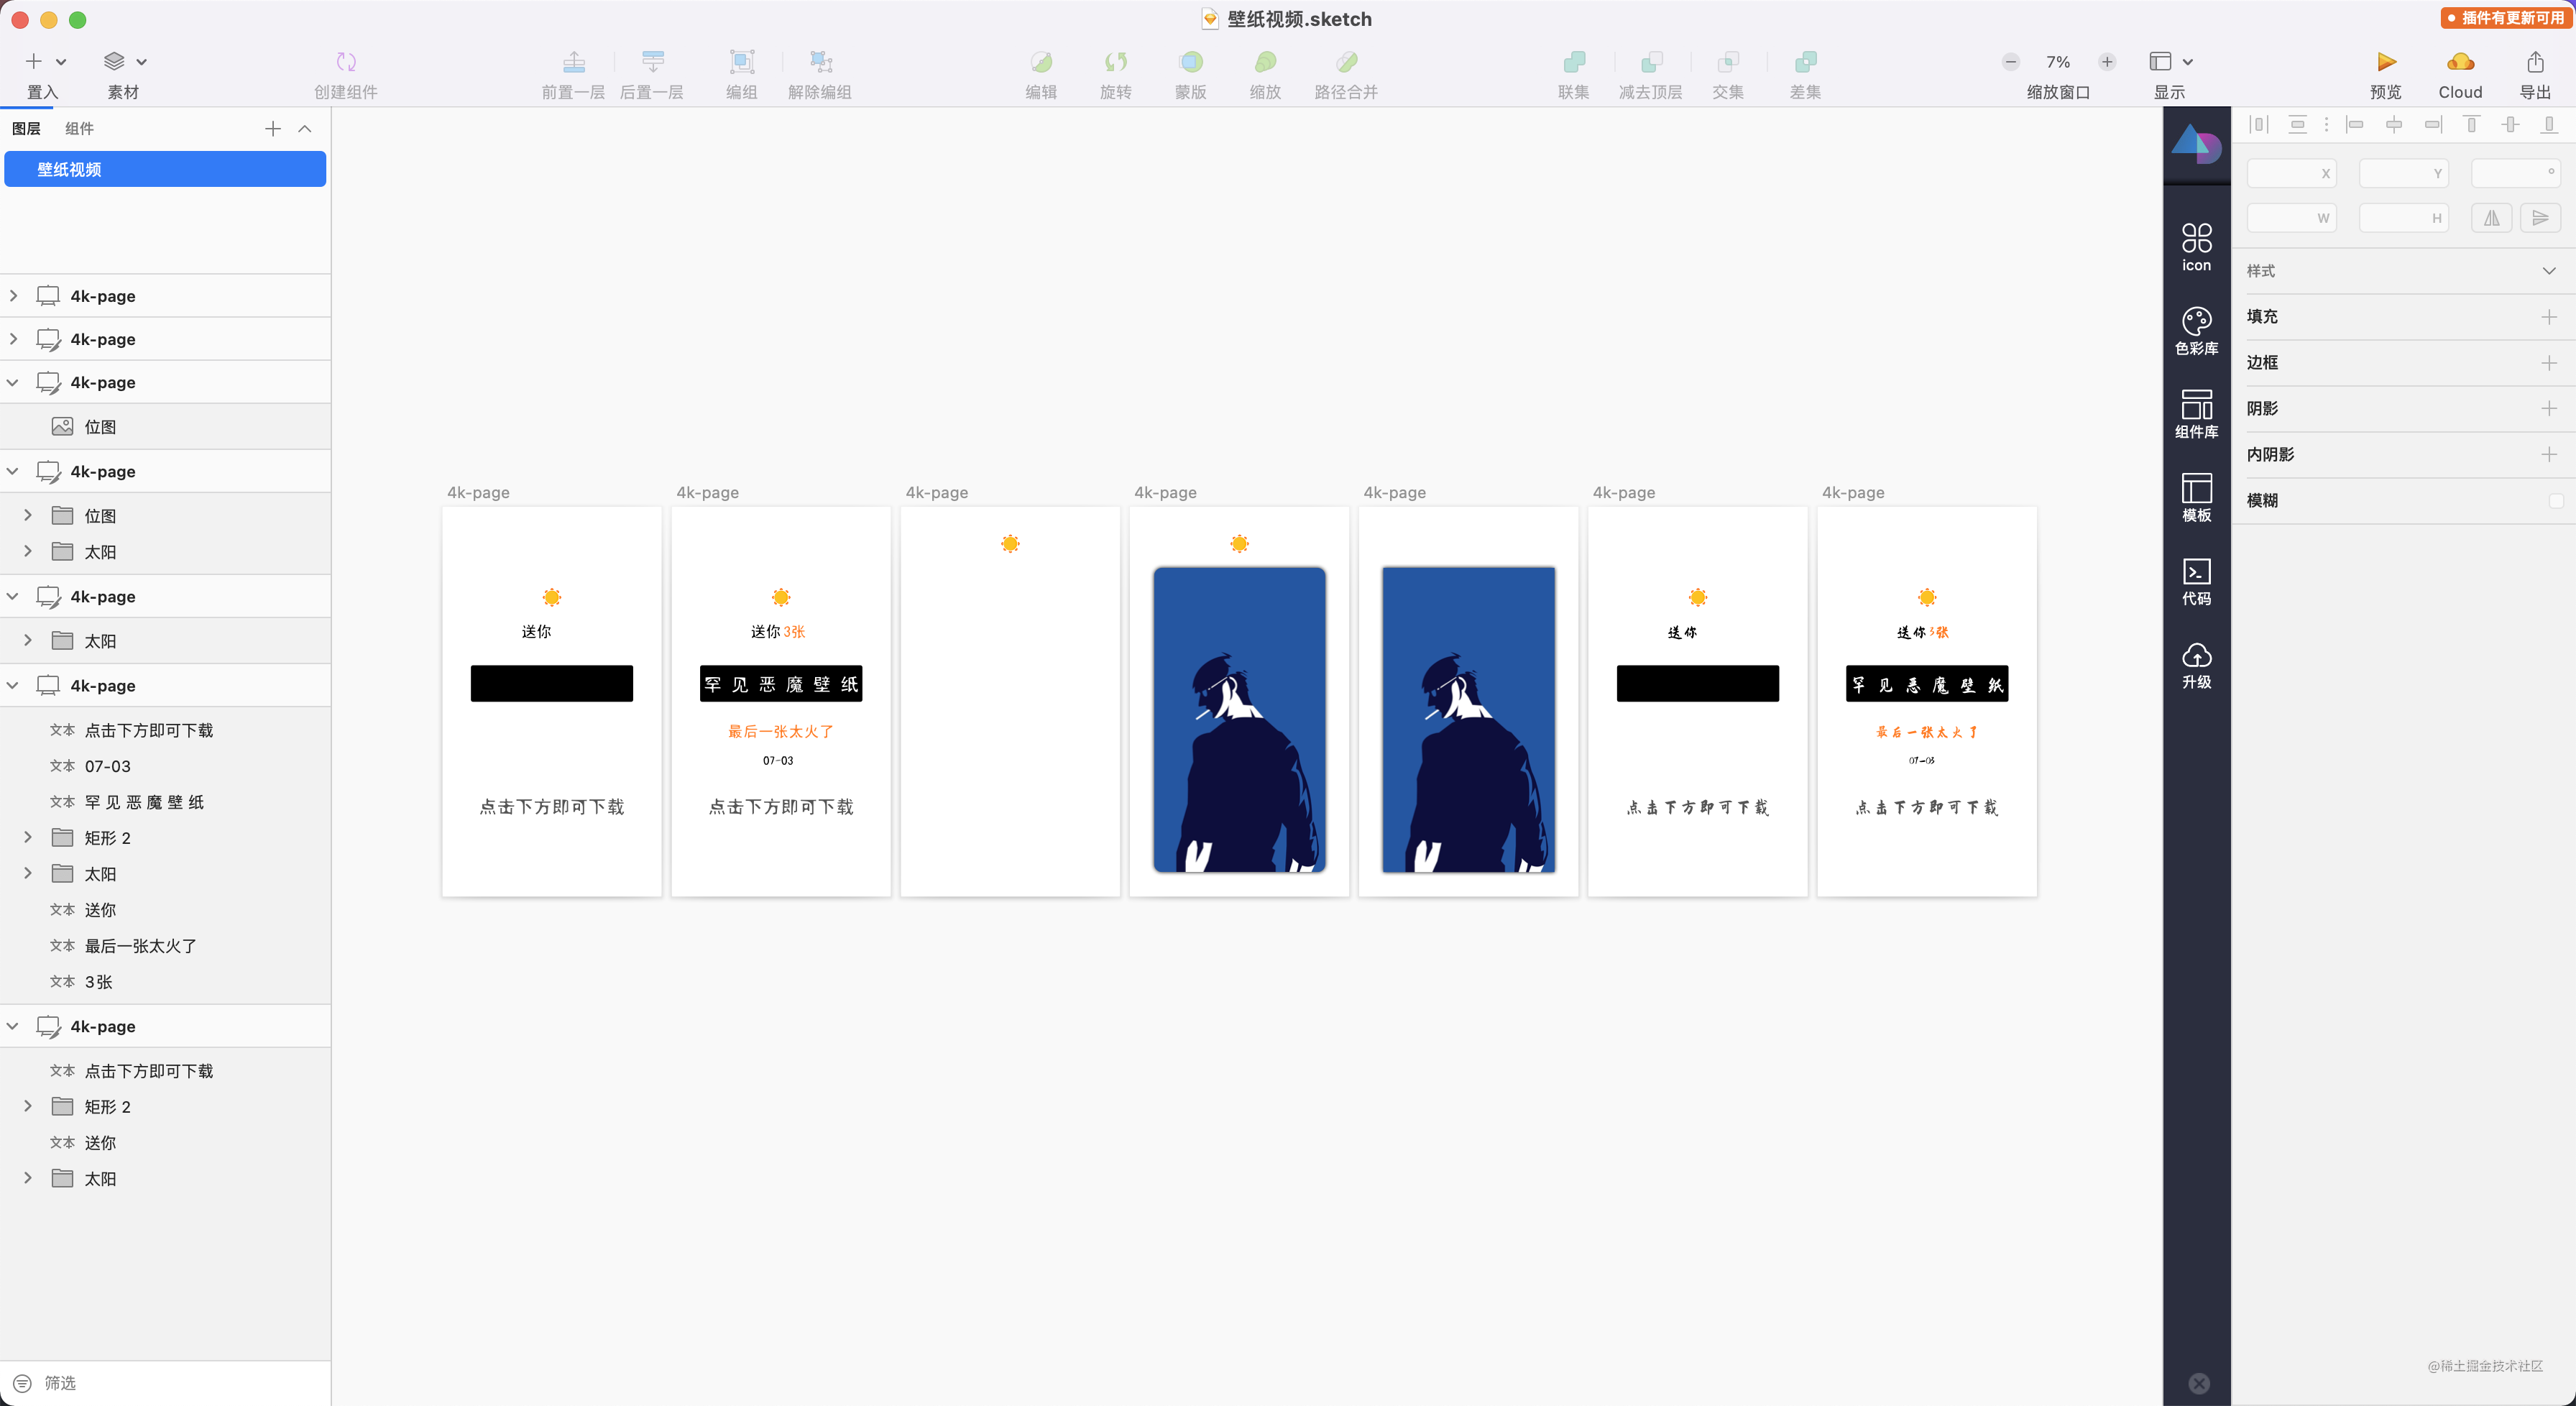Switch to the 图层 layers tab
This screenshot has height=1406, width=2576.
[26, 129]
